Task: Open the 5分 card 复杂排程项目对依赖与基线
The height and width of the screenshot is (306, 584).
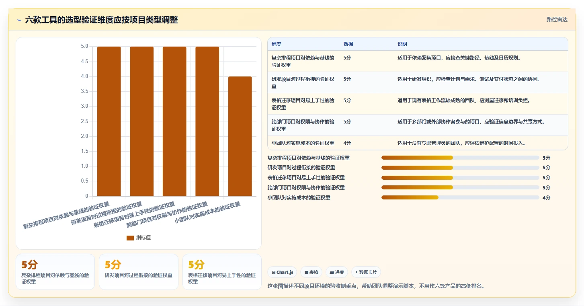Action: [x=55, y=272]
